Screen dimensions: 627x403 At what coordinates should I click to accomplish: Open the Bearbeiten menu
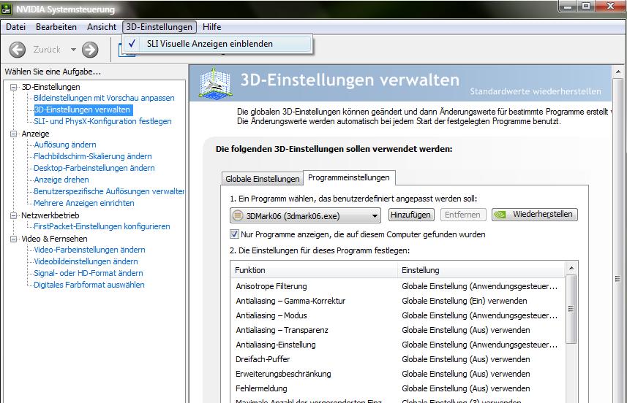click(56, 27)
